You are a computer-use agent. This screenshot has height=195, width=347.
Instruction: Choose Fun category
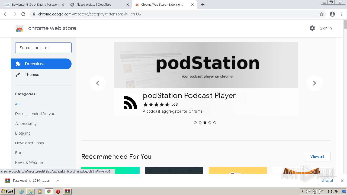19,153
